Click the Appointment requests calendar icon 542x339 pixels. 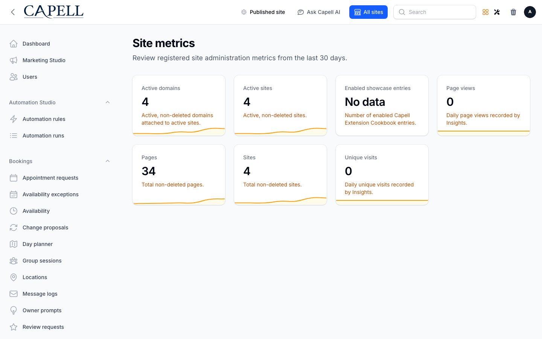pyautogui.click(x=14, y=178)
